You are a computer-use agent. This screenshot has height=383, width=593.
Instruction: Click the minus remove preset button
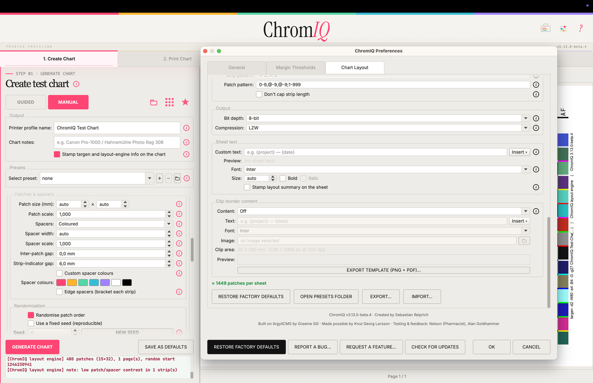pos(169,178)
